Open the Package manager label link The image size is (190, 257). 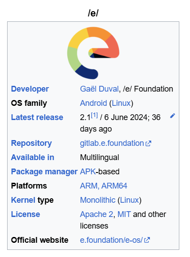pos(44,172)
